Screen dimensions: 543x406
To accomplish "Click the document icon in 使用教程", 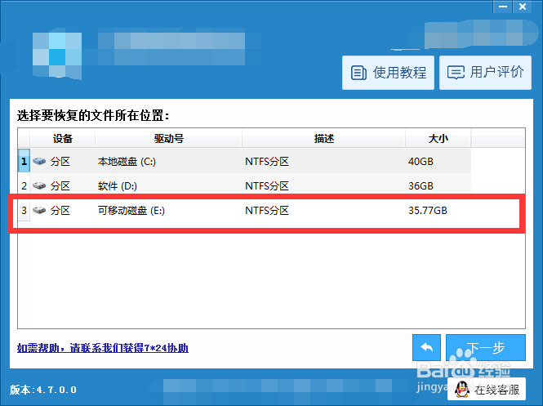I will coord(358,73).
